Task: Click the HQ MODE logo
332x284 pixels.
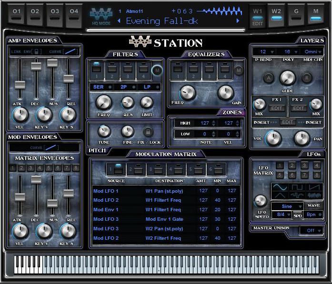Action: (x=101, y=17)
